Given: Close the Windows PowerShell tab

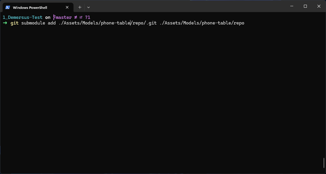Looking at the screenshot, I should point(67,7).
